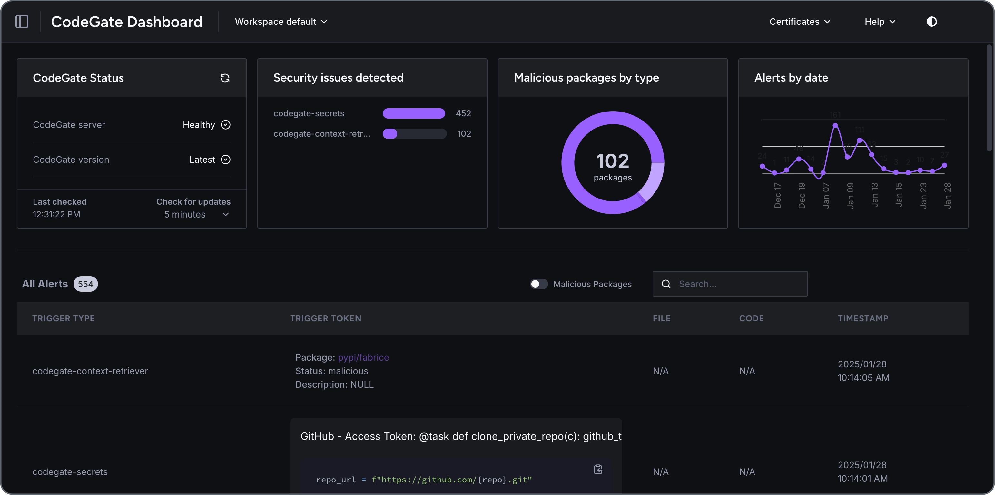The width and height of the screenshot is (995, 495).
Task: Click the TIMESTAMP column header
Action: pos(863,318)
